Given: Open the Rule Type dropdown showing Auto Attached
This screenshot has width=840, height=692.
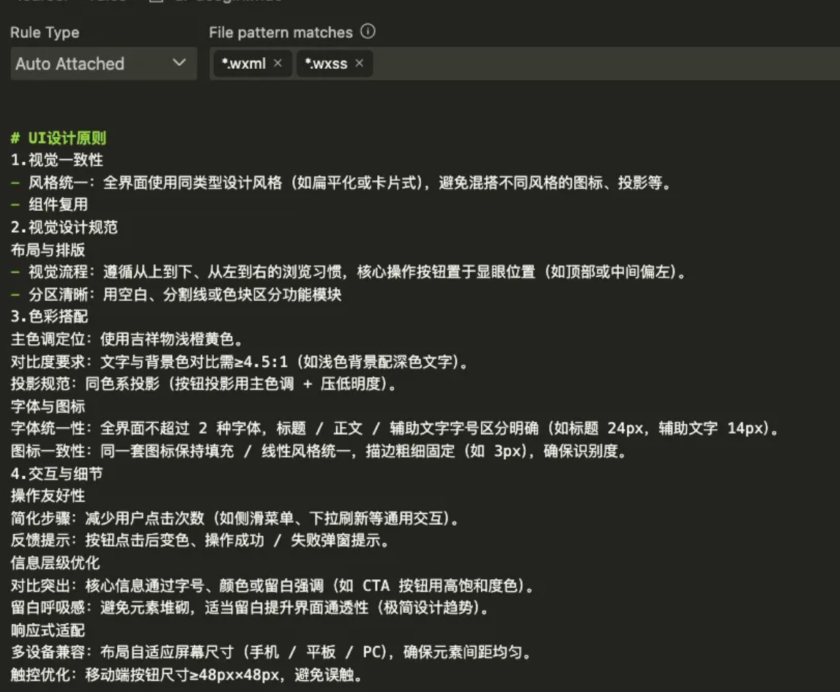Looking at the screenshot, I should click(x=103, y=64).
